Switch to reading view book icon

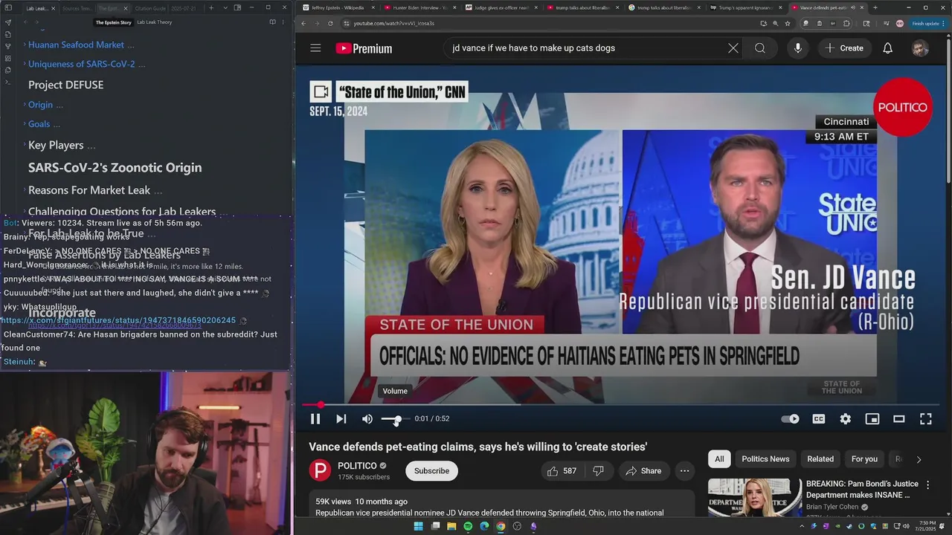pyautogui.click(x=272, y=22)
